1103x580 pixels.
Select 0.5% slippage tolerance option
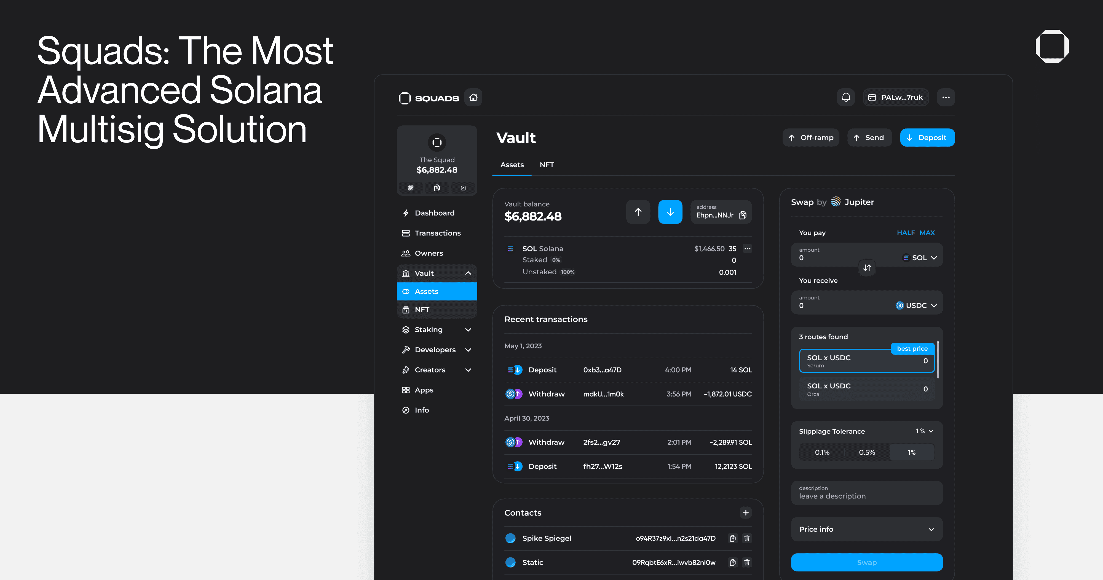pos(867,452)
